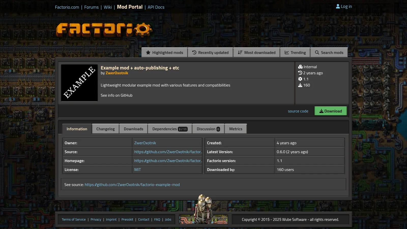This screenshot has height=229, width=407.
Task: Click the clock icon on Recently updated
Action: pos(194,52)
